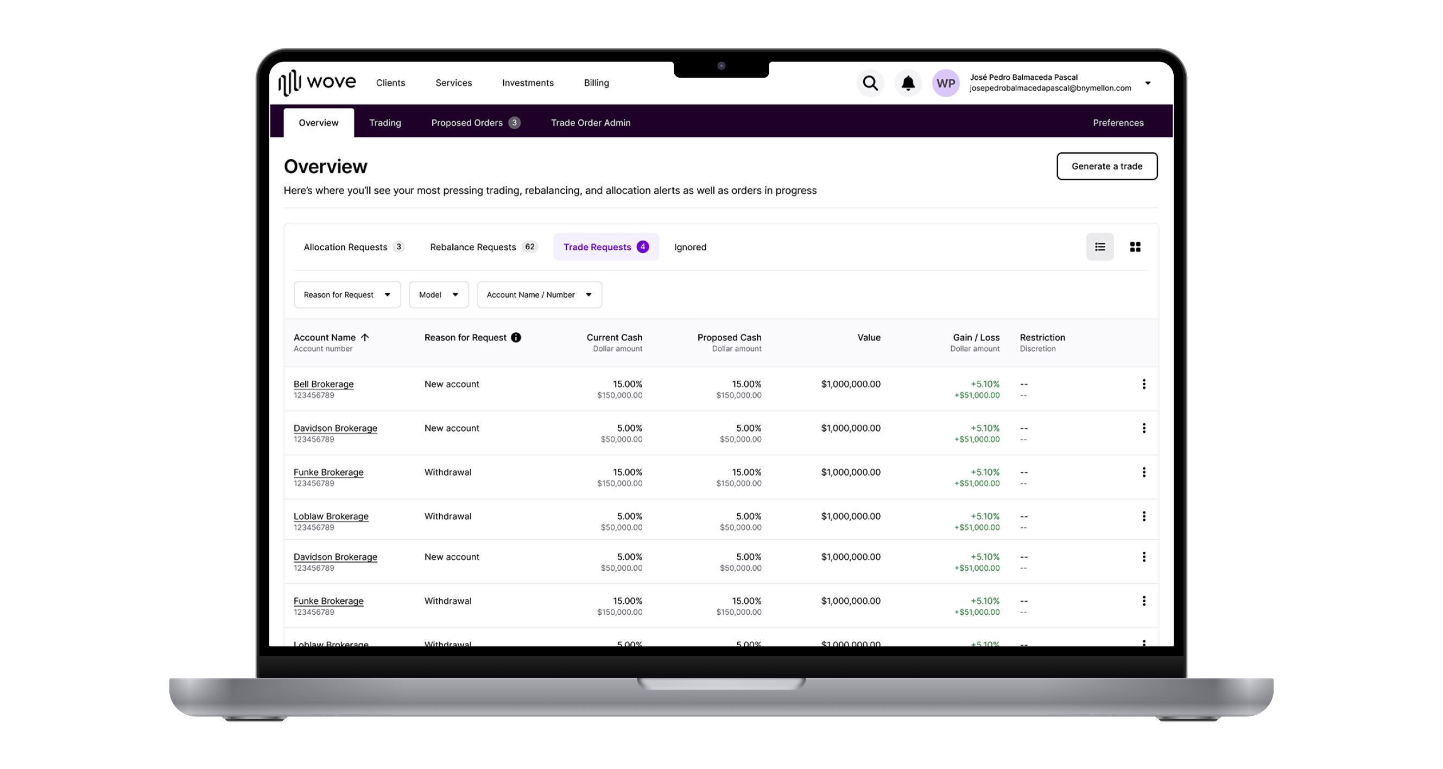Click the Reason for Request column header
This screenshot has width=1443, height=769.
(x=465, y=337)
